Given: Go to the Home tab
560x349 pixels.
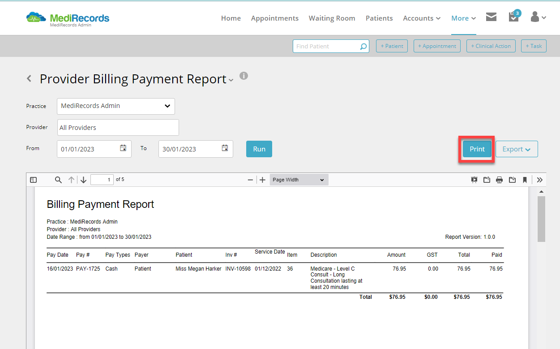Looking at the screenshot, I should point(231,18).
